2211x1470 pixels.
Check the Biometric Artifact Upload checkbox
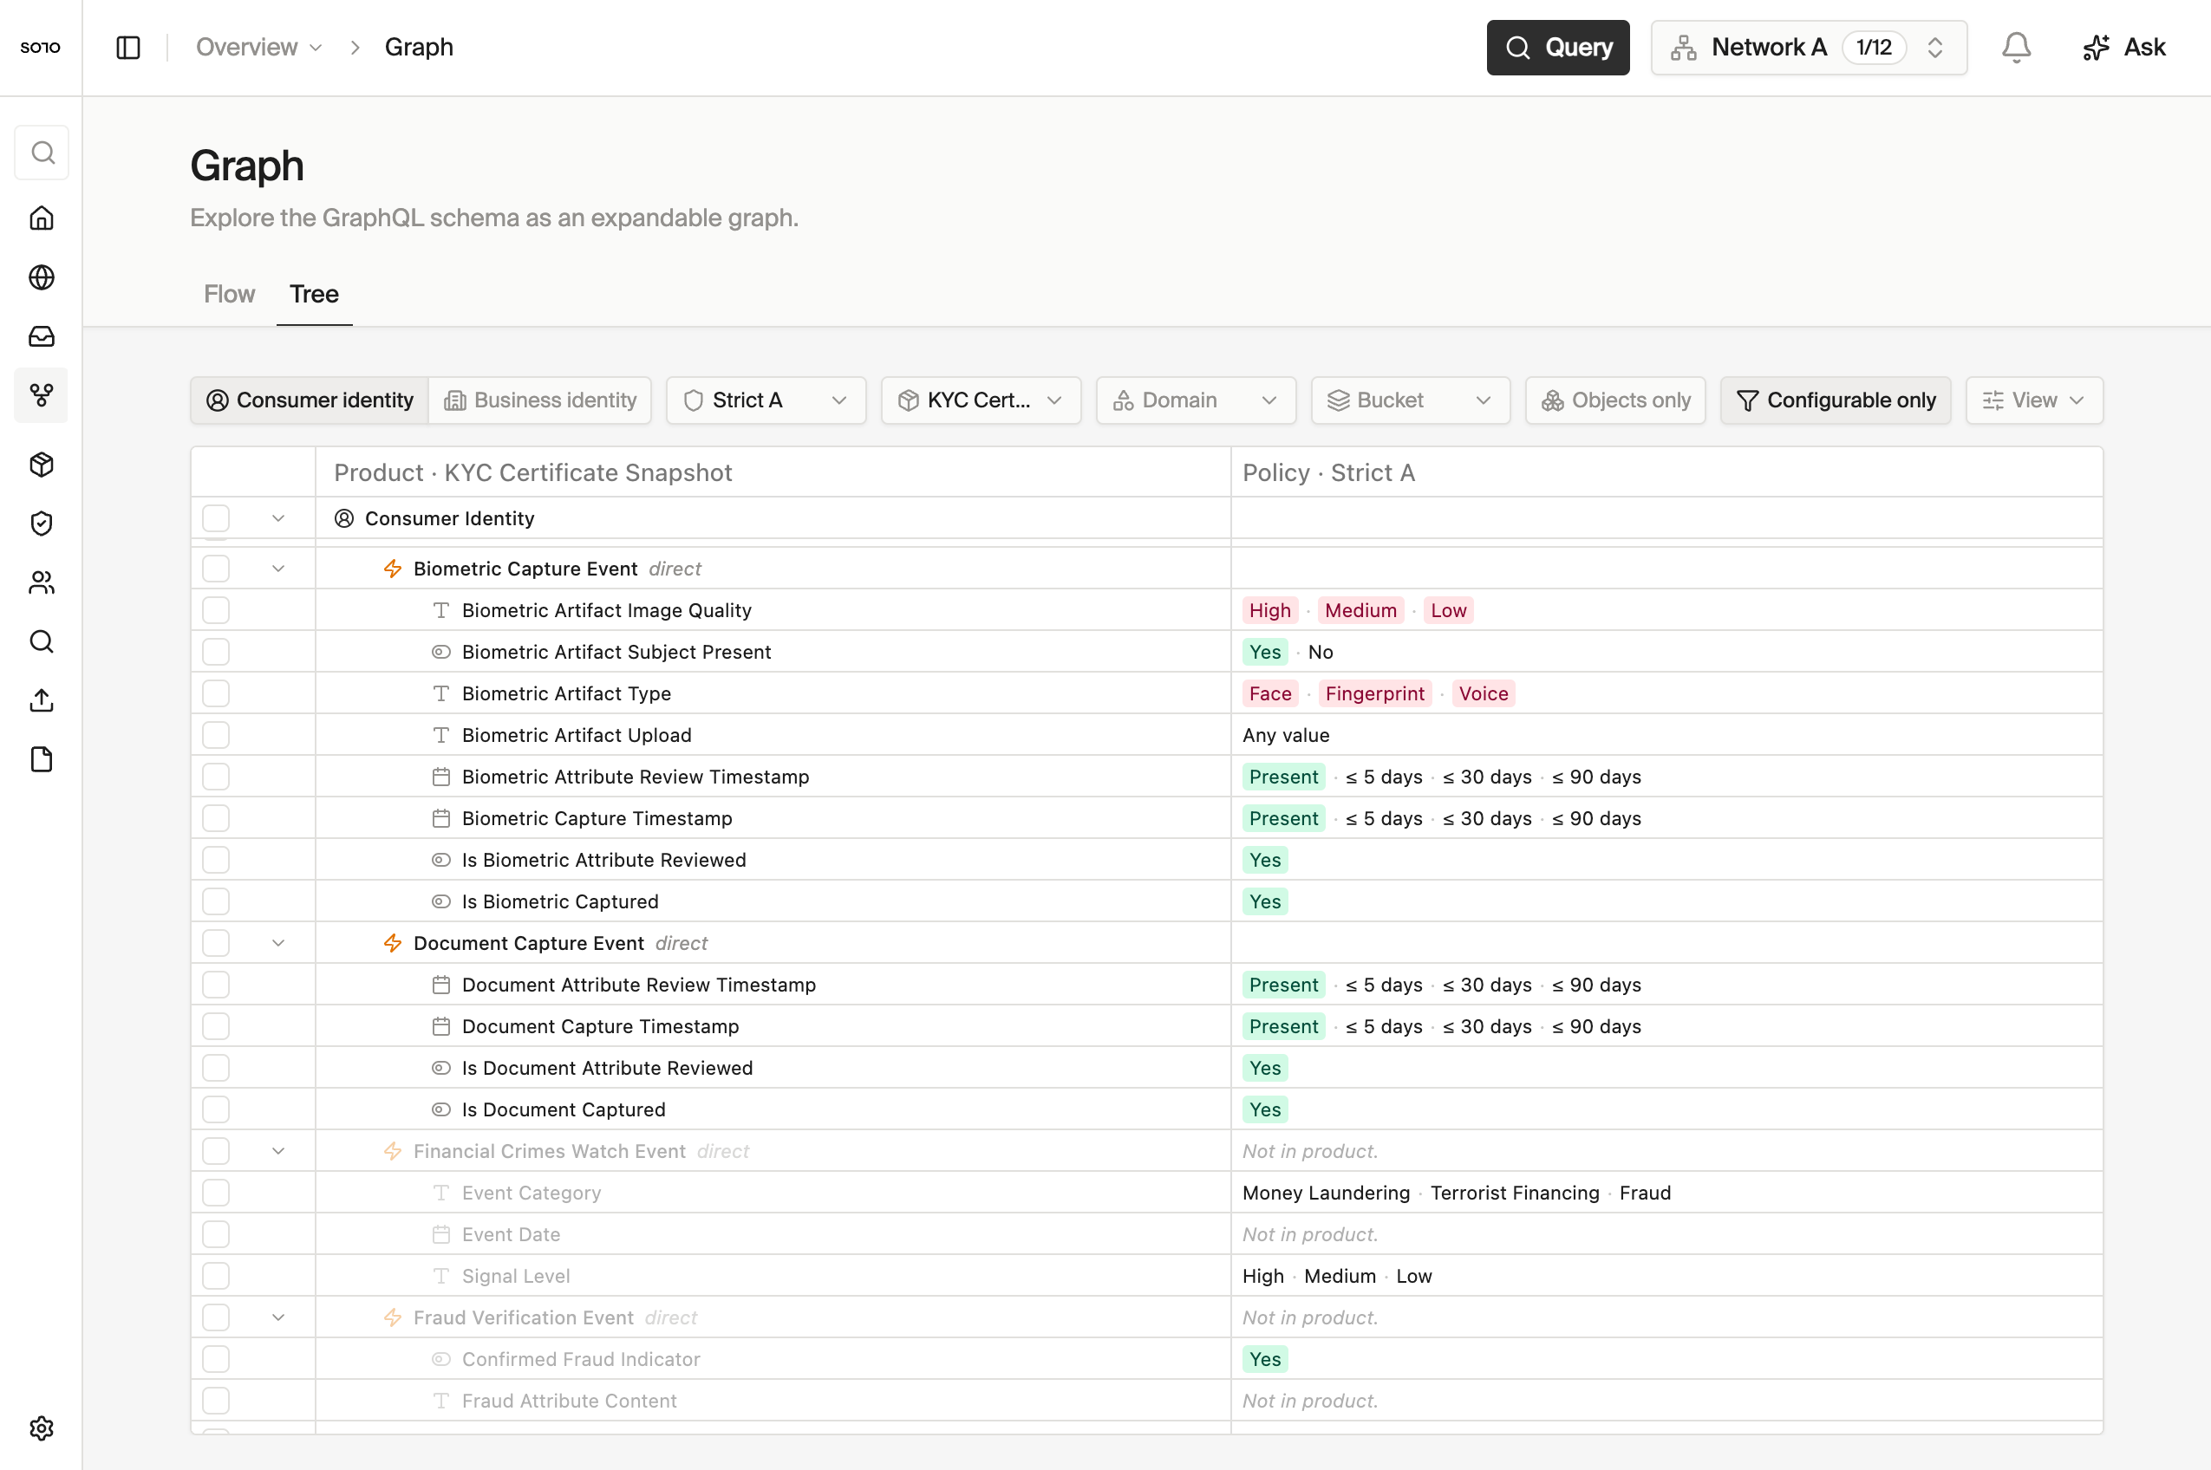click(x=216, y=735)
